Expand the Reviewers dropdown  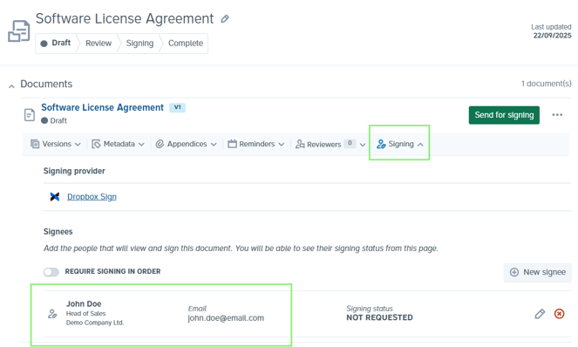tap(330, 144)
